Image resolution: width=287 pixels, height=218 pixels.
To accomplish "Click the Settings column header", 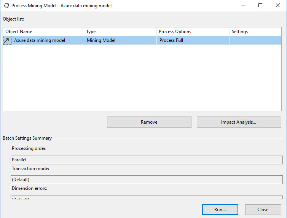I will (x=255, y=32).
